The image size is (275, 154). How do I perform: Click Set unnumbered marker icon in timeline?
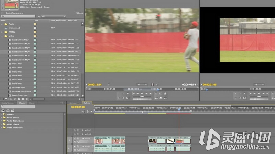tap(91, 112)
